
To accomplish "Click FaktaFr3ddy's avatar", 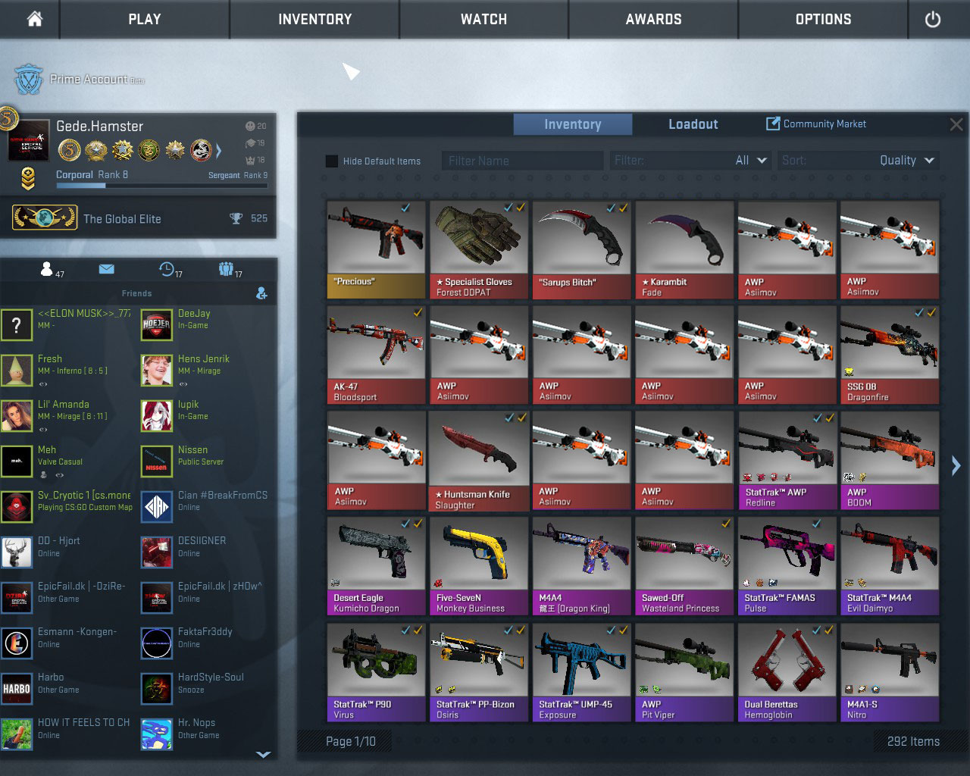I will point(157,643).
